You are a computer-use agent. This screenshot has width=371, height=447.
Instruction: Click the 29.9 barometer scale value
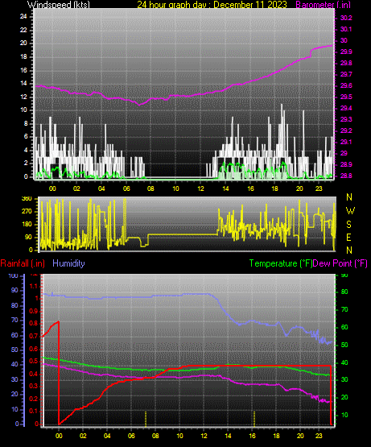[346, 52]
